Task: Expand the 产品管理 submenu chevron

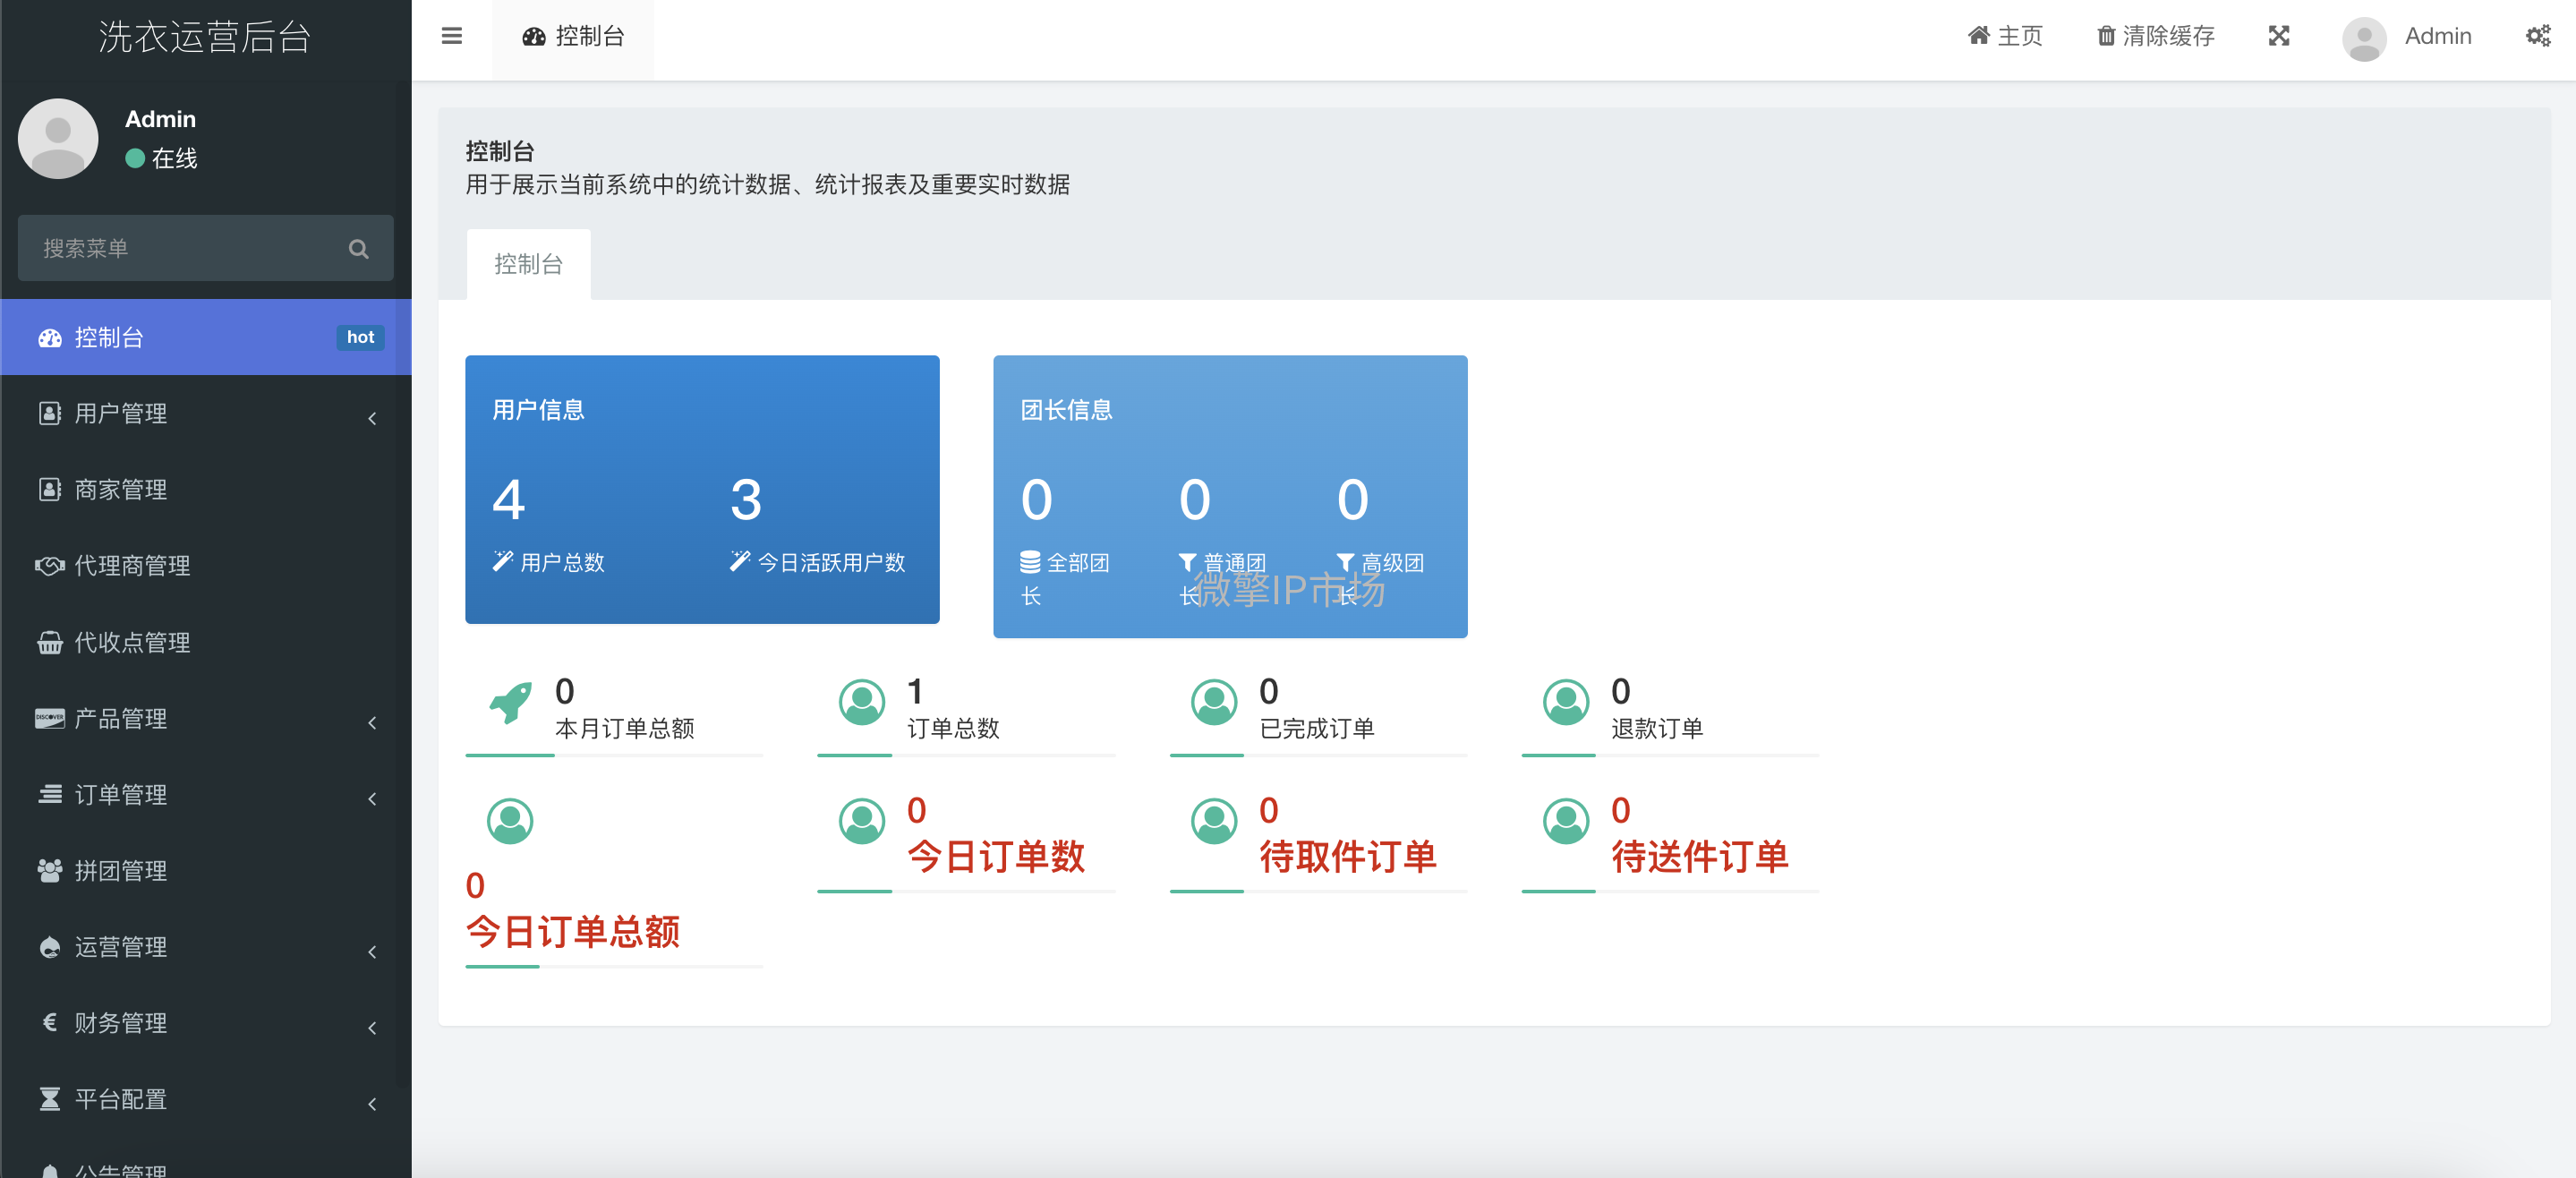Action: [x=372, y=722]
